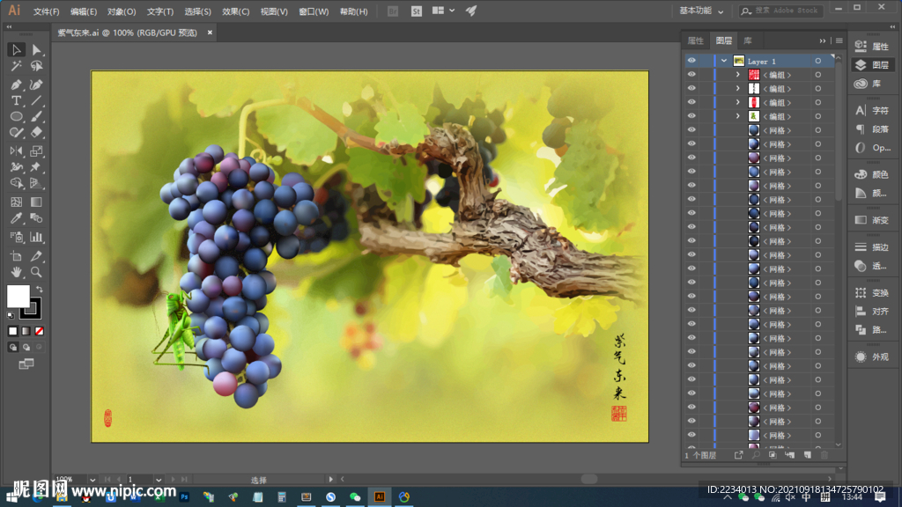
Task: Collapse the Layers panel group with the double arrows
Action: pyautogui.click(x=823, y=40)
